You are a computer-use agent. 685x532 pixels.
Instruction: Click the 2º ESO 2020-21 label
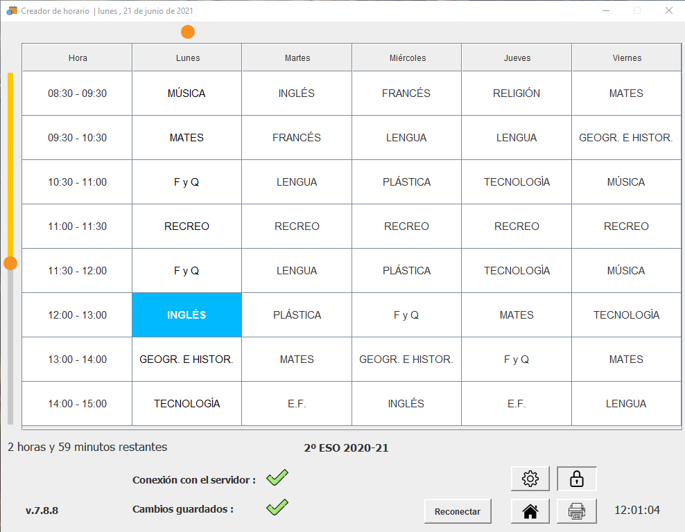pos(346,448)
